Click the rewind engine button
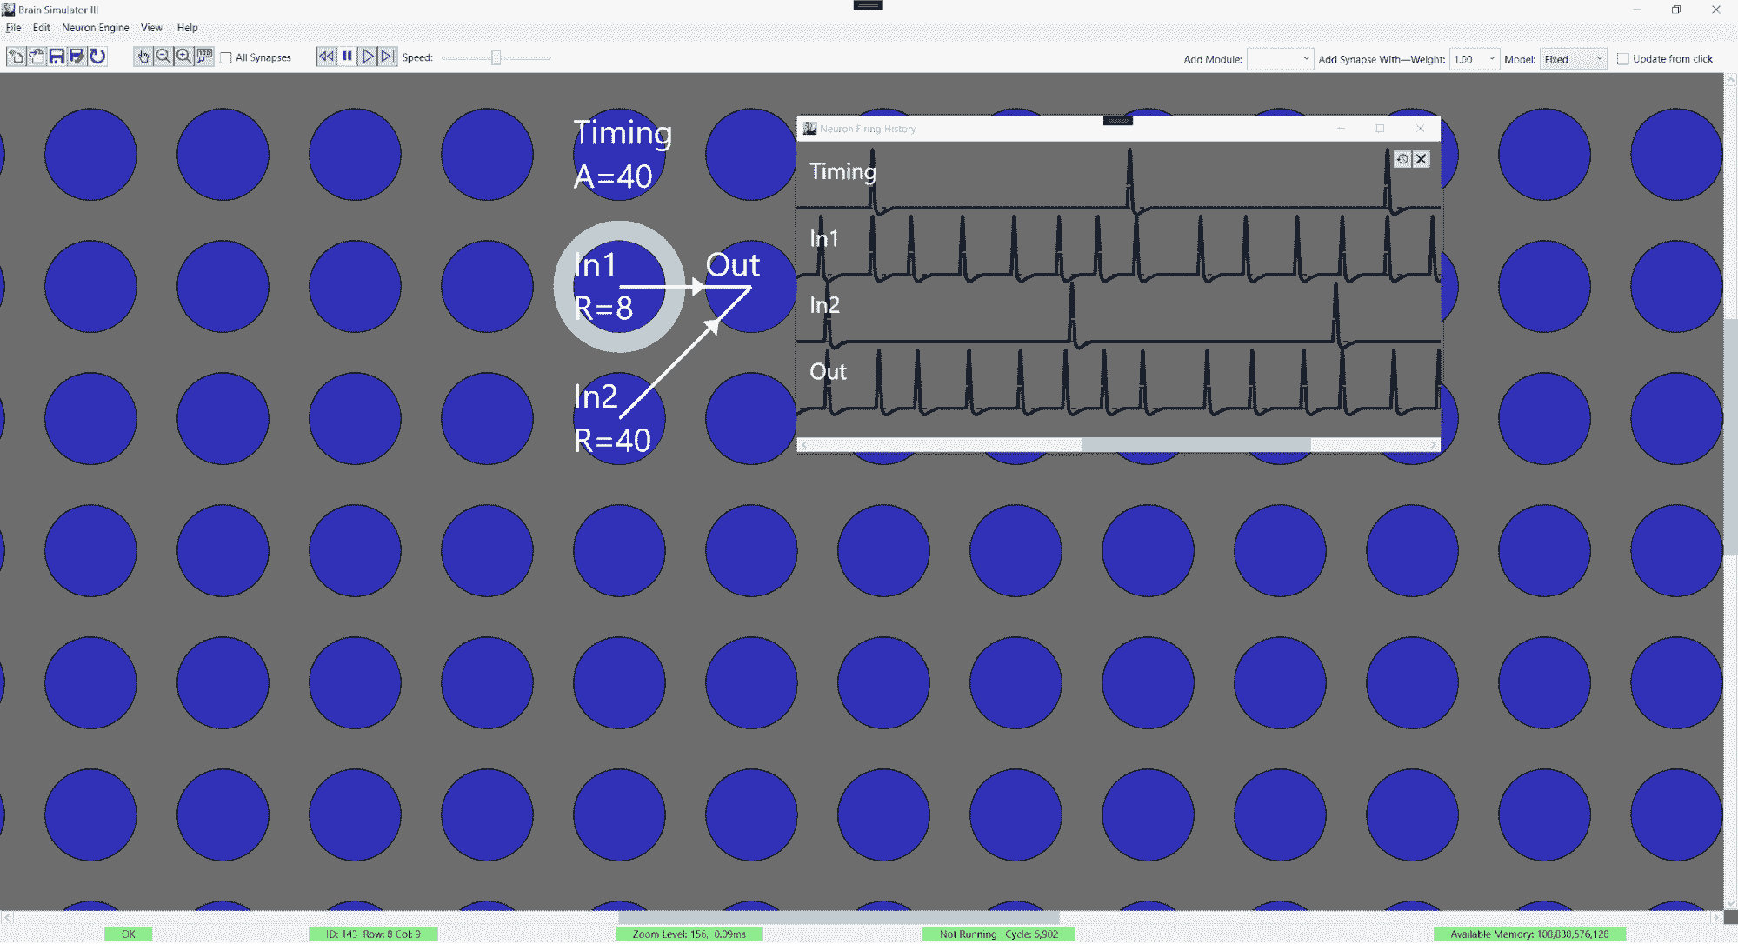 tap(326, 57)
